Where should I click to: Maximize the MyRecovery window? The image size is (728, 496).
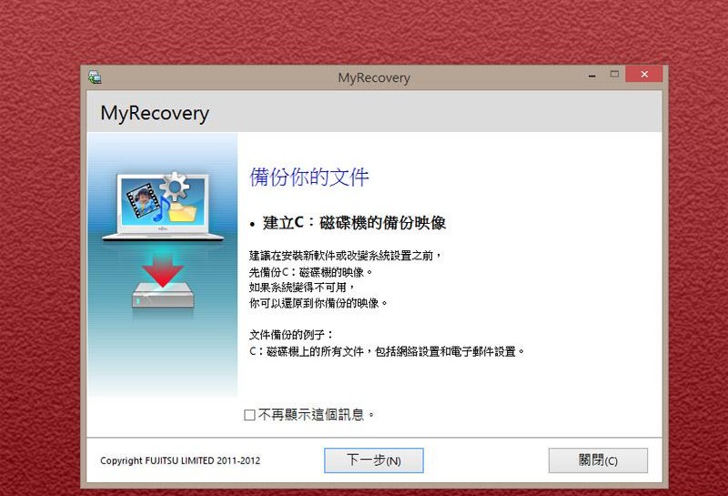click(614, 75)
